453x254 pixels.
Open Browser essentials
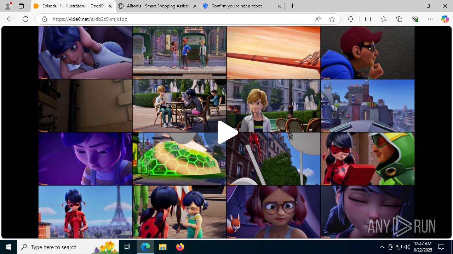[415, 19]
